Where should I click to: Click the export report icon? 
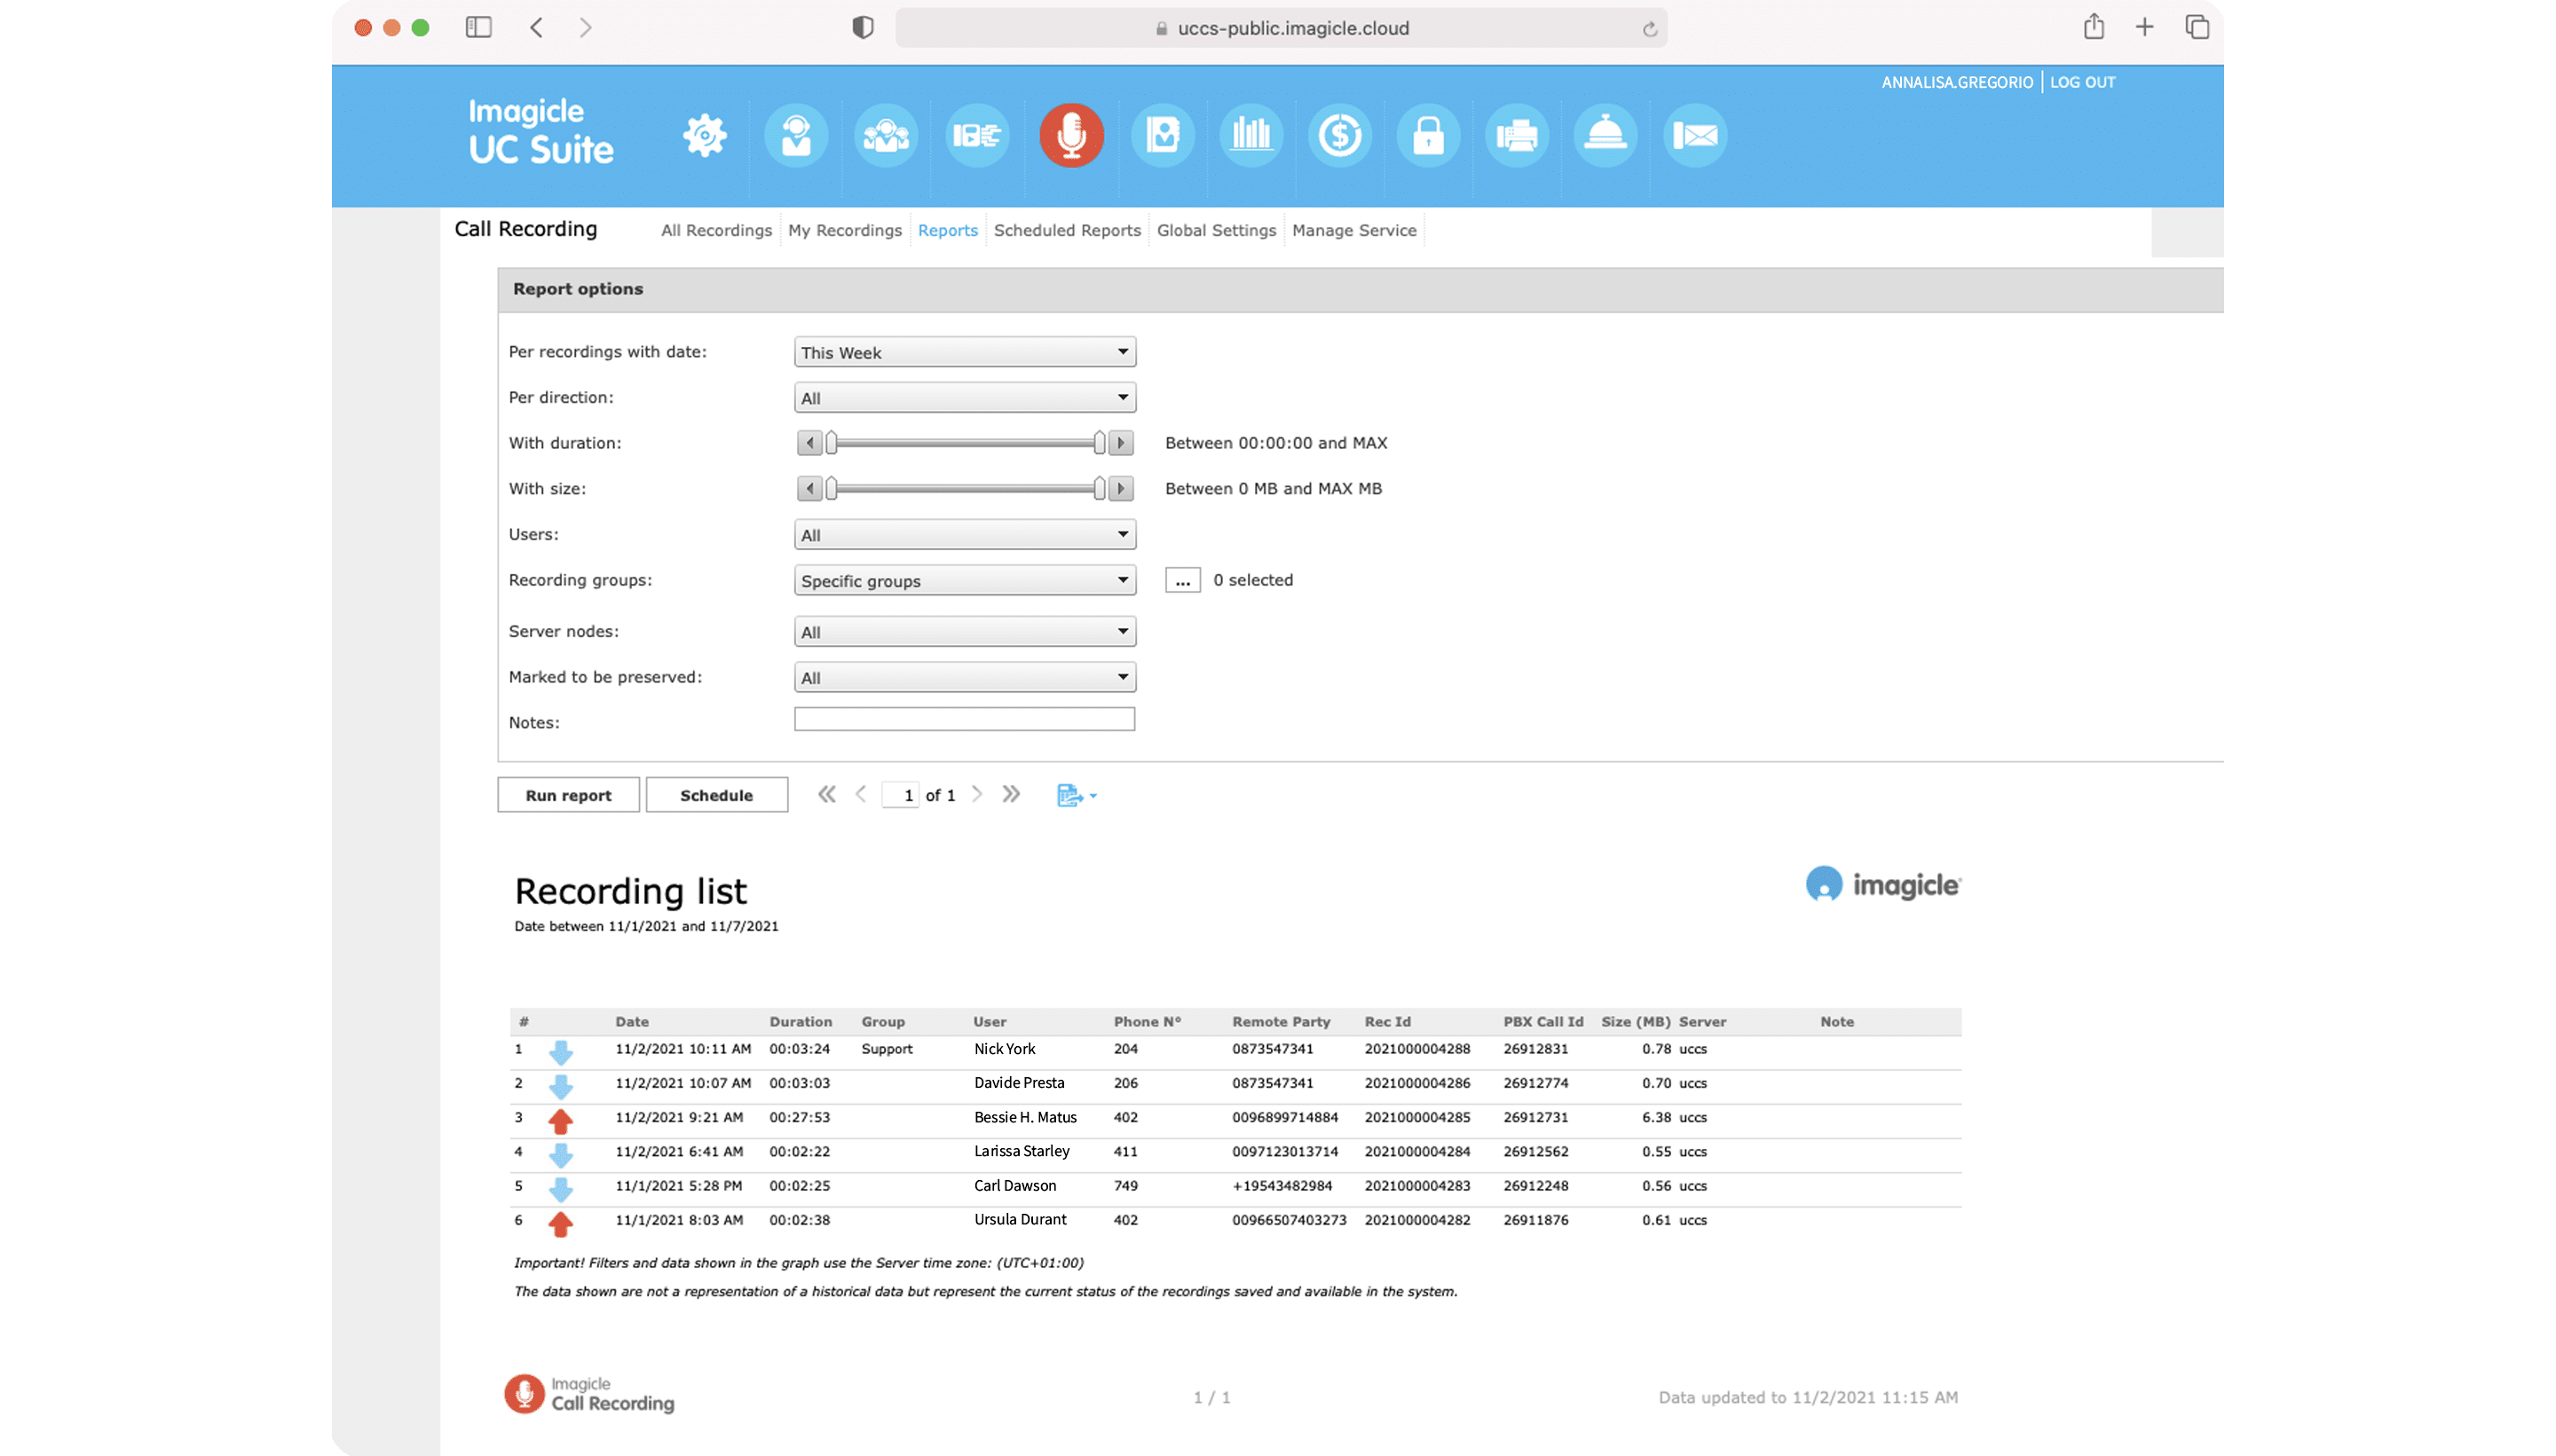click(1071, 795)
